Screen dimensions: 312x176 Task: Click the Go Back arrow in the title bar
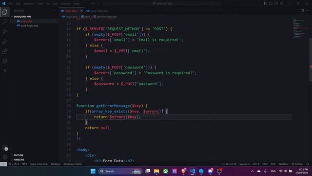point(93,3)
